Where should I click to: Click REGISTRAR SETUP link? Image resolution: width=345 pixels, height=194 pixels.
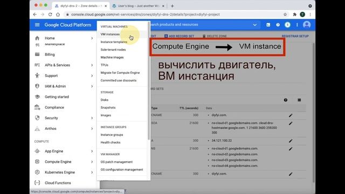(x=295, y=36)
